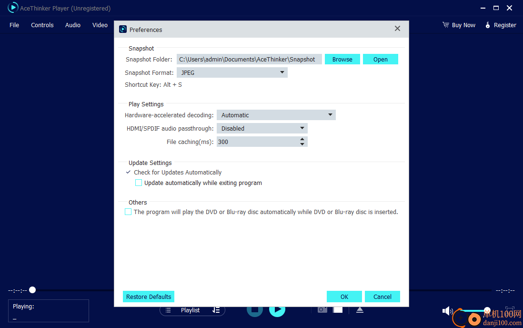The image size is (523, 328).
Task: Expand the Hardware-accelerated decoding dropdown
Action: pyautogui.click(x=276, y=115)
